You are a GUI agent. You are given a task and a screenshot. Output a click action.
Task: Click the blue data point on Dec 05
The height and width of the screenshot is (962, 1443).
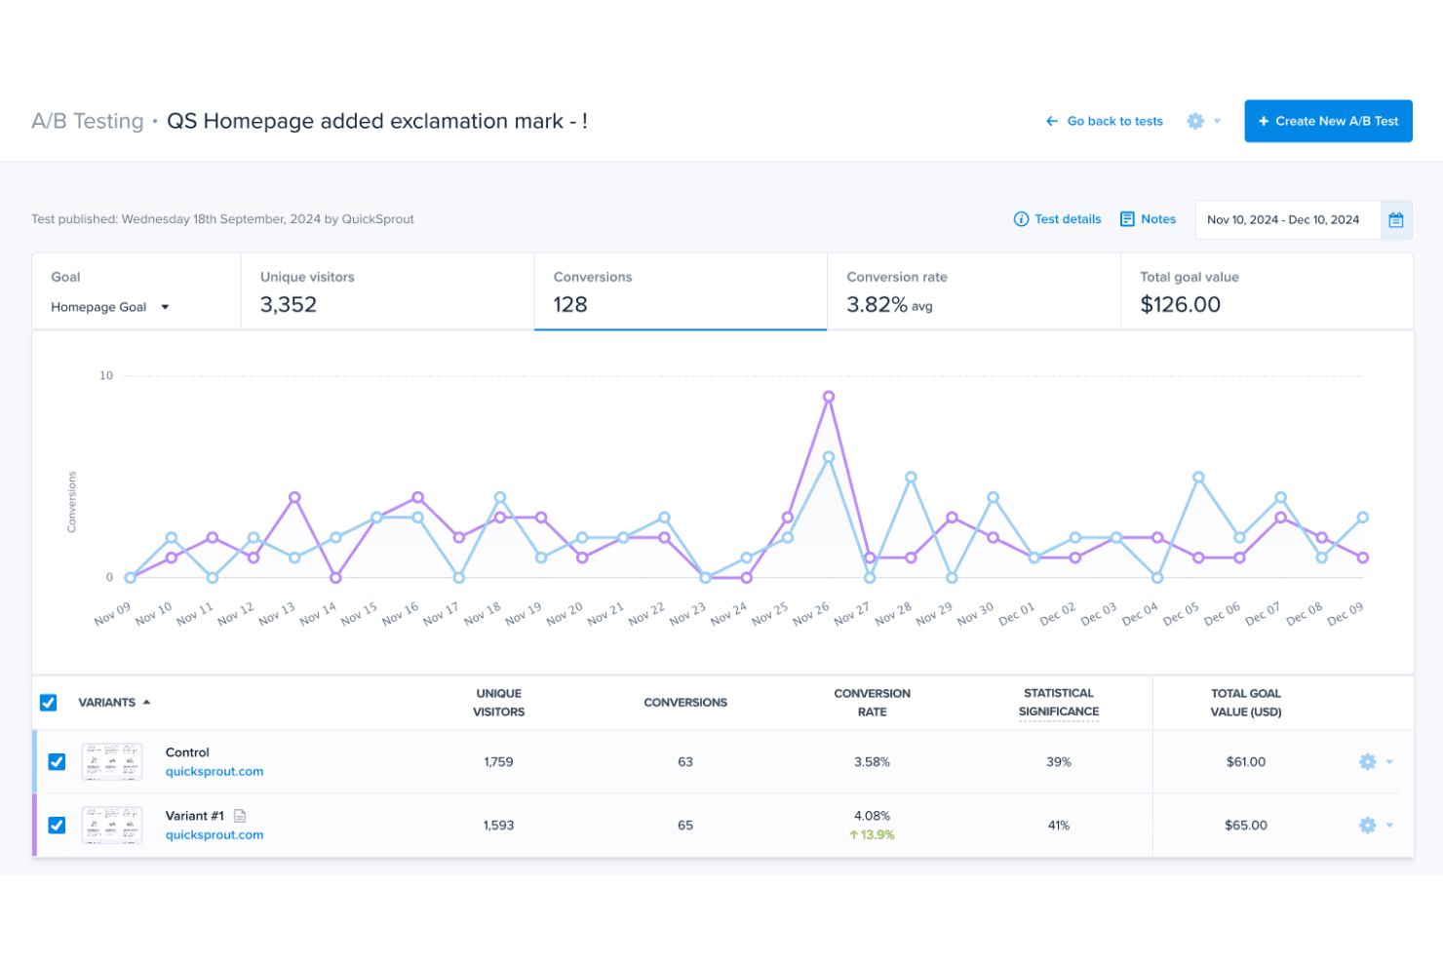1198,477
